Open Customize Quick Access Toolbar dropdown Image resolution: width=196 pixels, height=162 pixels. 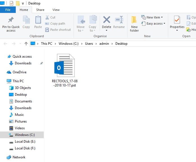(x=23, y=3)
